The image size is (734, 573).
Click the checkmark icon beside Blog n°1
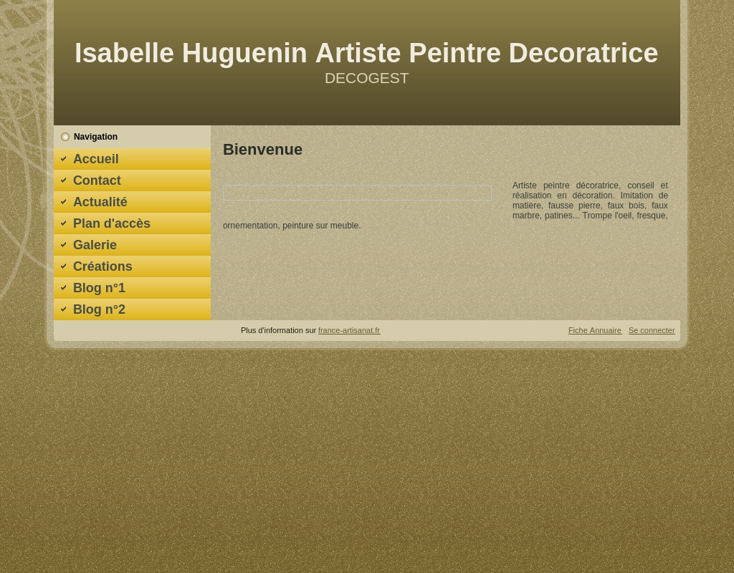(x=64, y=288)
